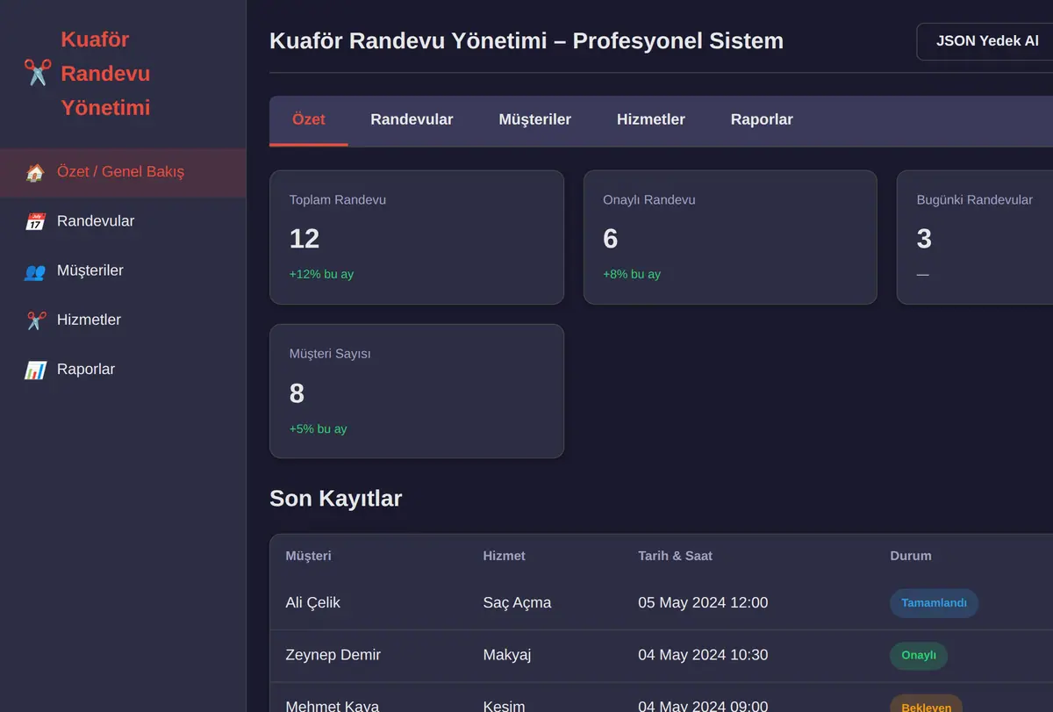Image resolution: width=1053 pixels, height=712 pixels.
Task: Click the JSON Yedek Al button
Action: coord(985,41)
